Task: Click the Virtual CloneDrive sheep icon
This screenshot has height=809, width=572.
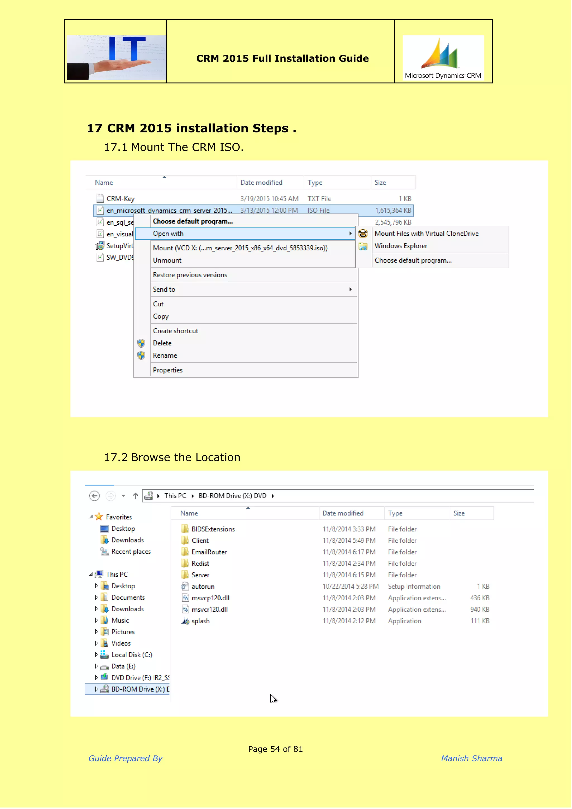Action: (363, 234)
